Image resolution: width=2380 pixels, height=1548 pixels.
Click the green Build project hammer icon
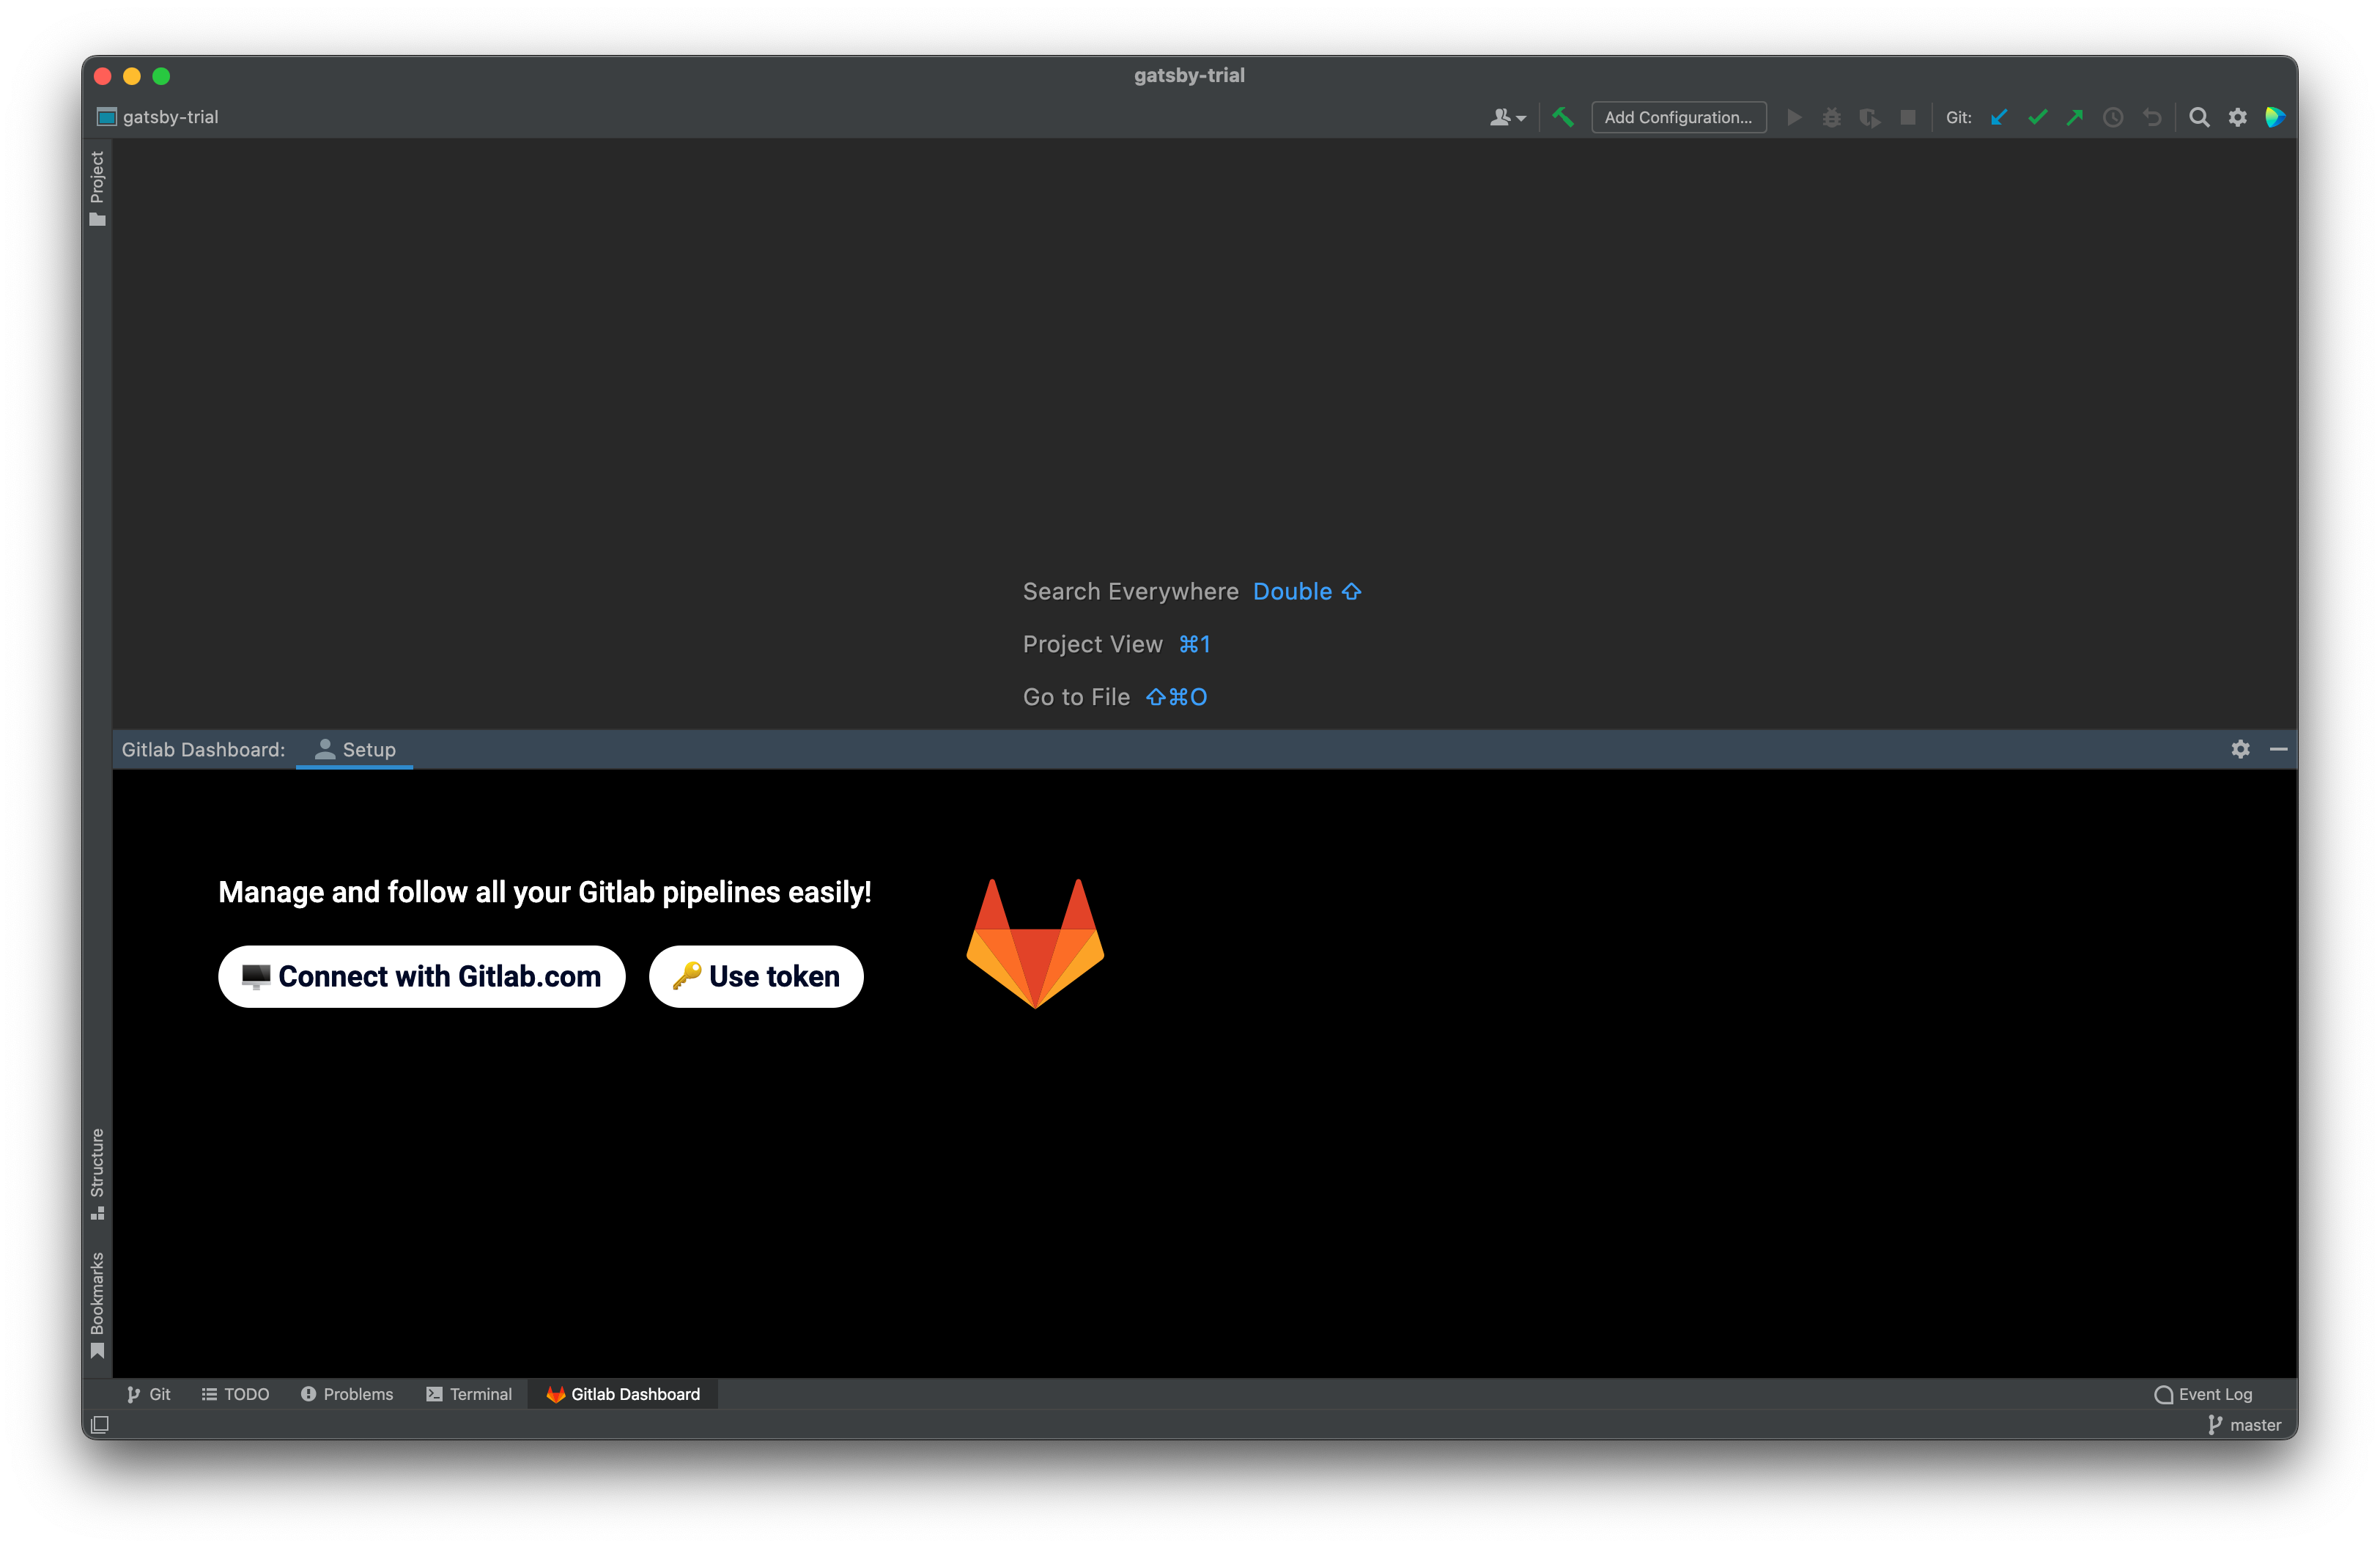pyautogui.click(x=1562, y=118)
